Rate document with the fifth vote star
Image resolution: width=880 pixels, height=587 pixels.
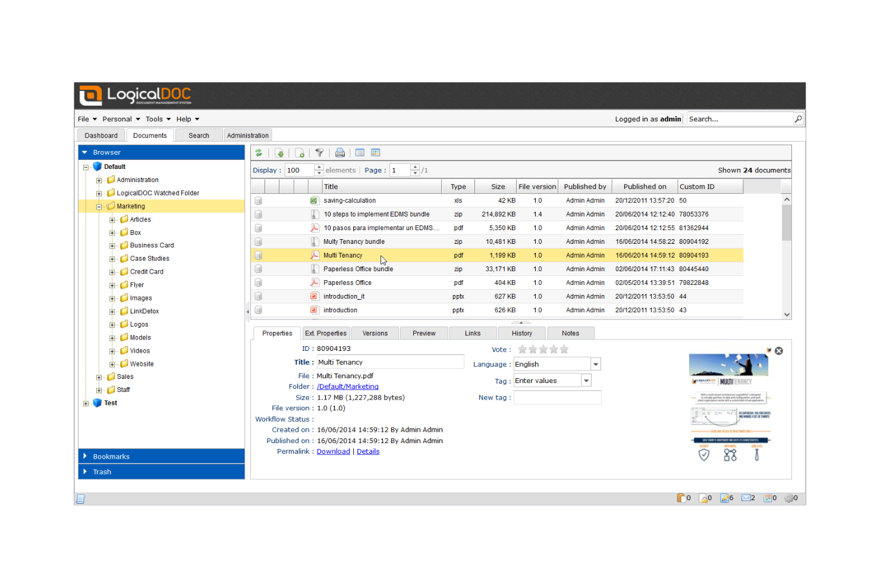click(564, 350)
